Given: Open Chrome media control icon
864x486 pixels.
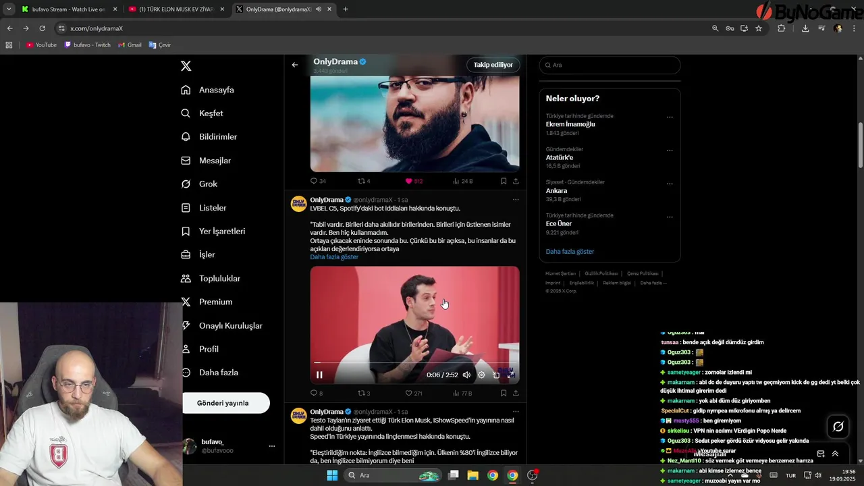Looking at the screenshot, I should (x=821, y=28).
